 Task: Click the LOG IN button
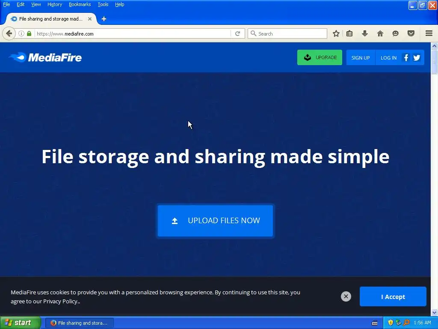pos(388,58)
